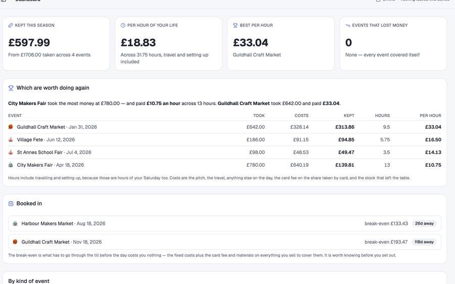This screenshot has width=455, height=284.
Task: Click the £186.00 took value
Action: point(256,140)
